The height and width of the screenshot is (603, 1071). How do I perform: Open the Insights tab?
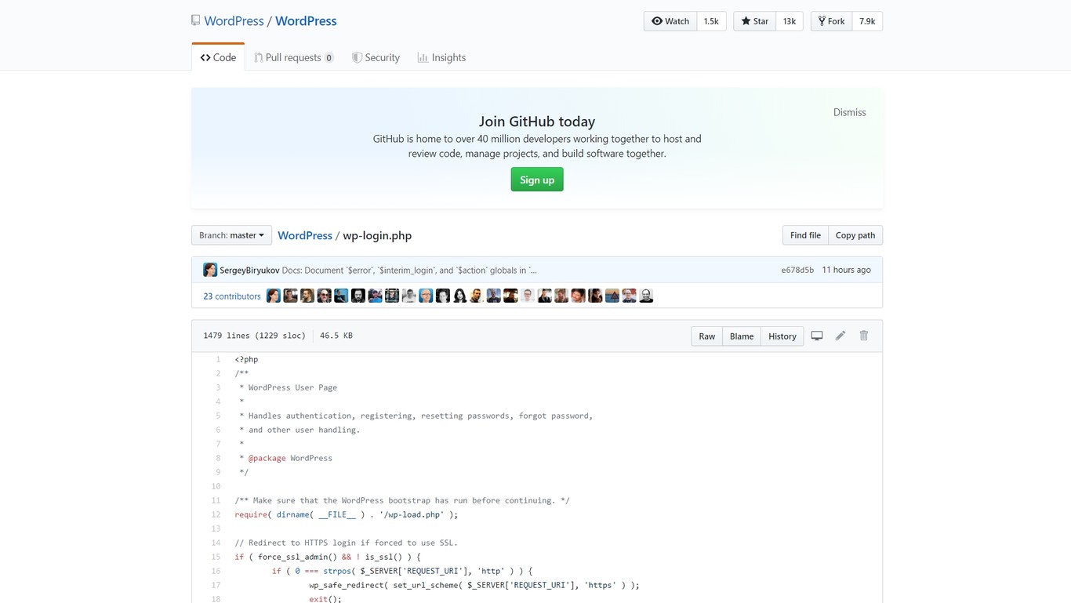click(441, 56)
